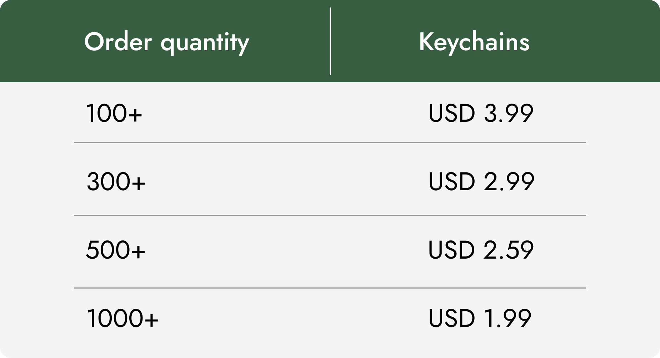660x358 pixels.
Task: Click the "Order quantity" column header
Action: 166,42
